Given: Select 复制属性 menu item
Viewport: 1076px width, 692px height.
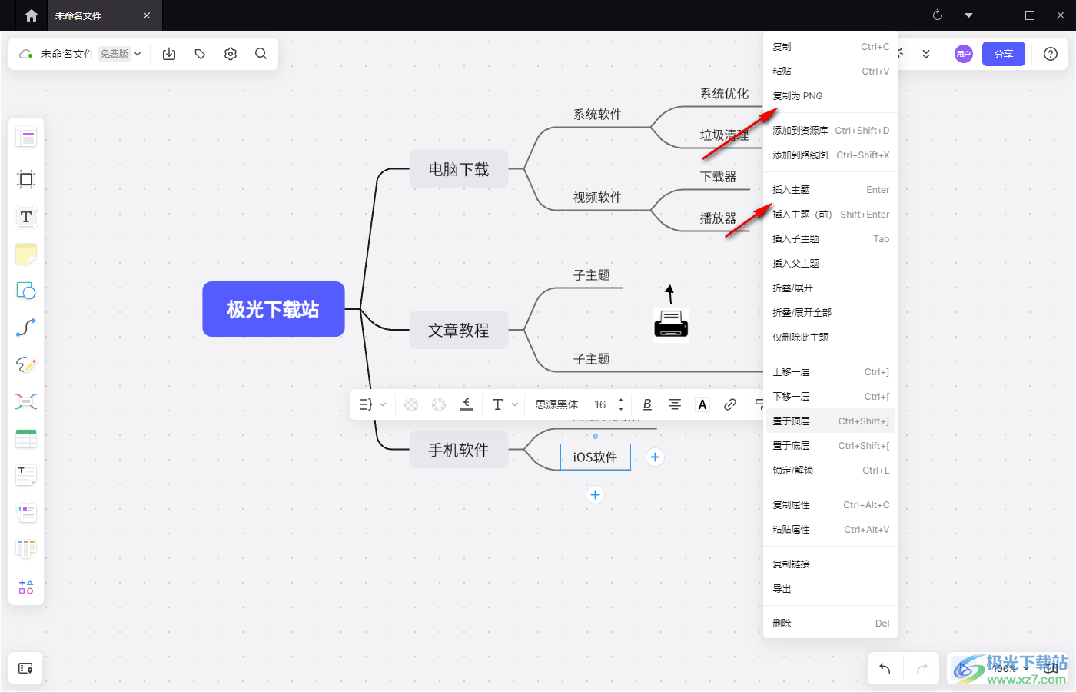Looking at the screenshot, I should coord(831,505).
